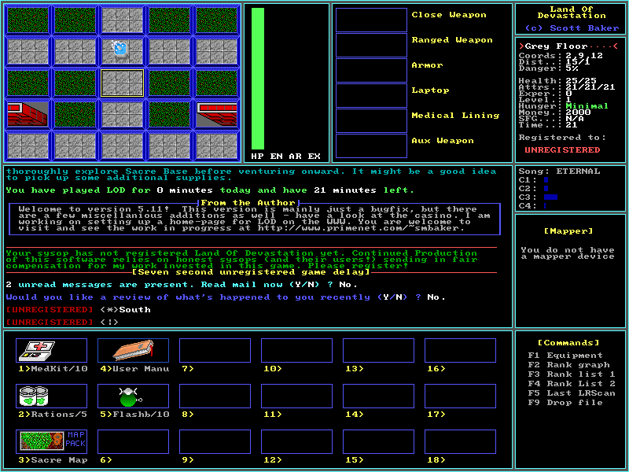Click the yellow-outlined floor tile on the map

[x=122, y=83]
